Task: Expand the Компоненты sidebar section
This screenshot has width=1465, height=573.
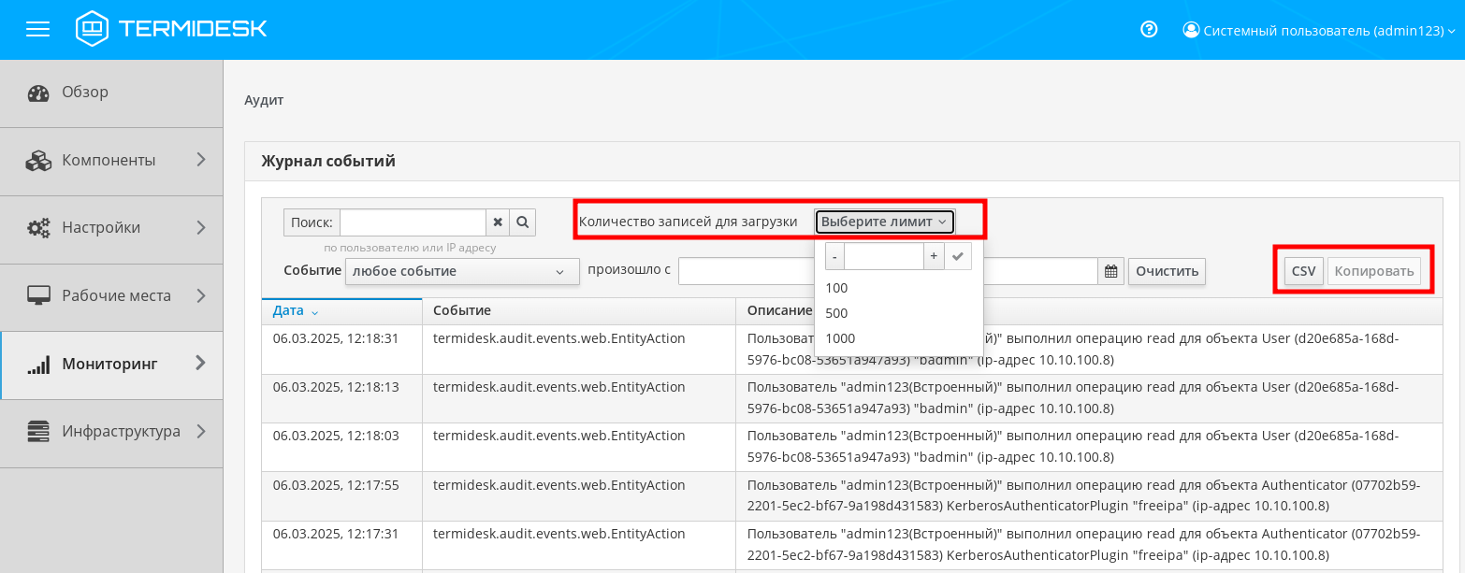Action: click(x=111, y=160)
